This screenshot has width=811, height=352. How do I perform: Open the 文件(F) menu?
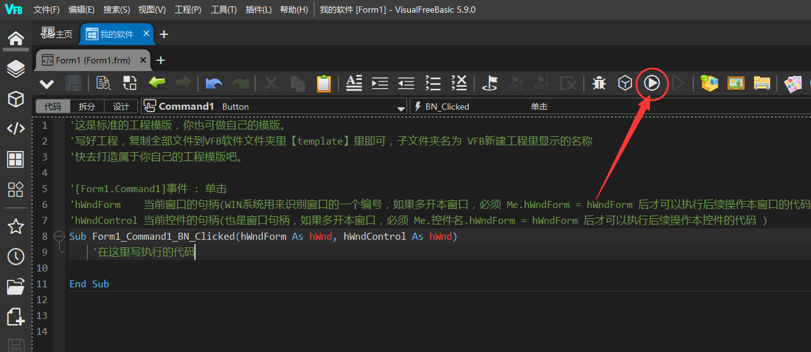(46, 10)
